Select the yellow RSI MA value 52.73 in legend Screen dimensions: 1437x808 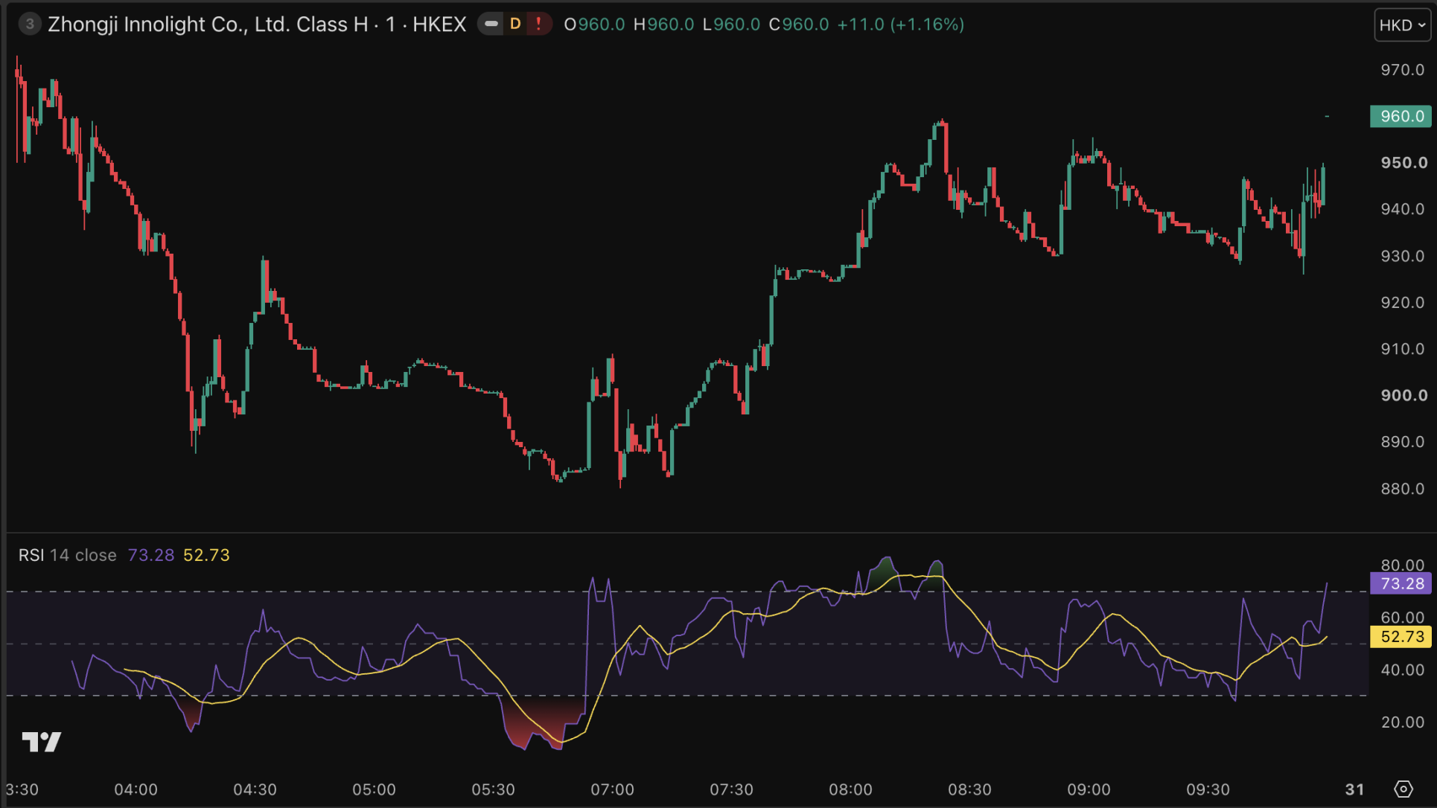pyautogui.click(x=206, y=555)
